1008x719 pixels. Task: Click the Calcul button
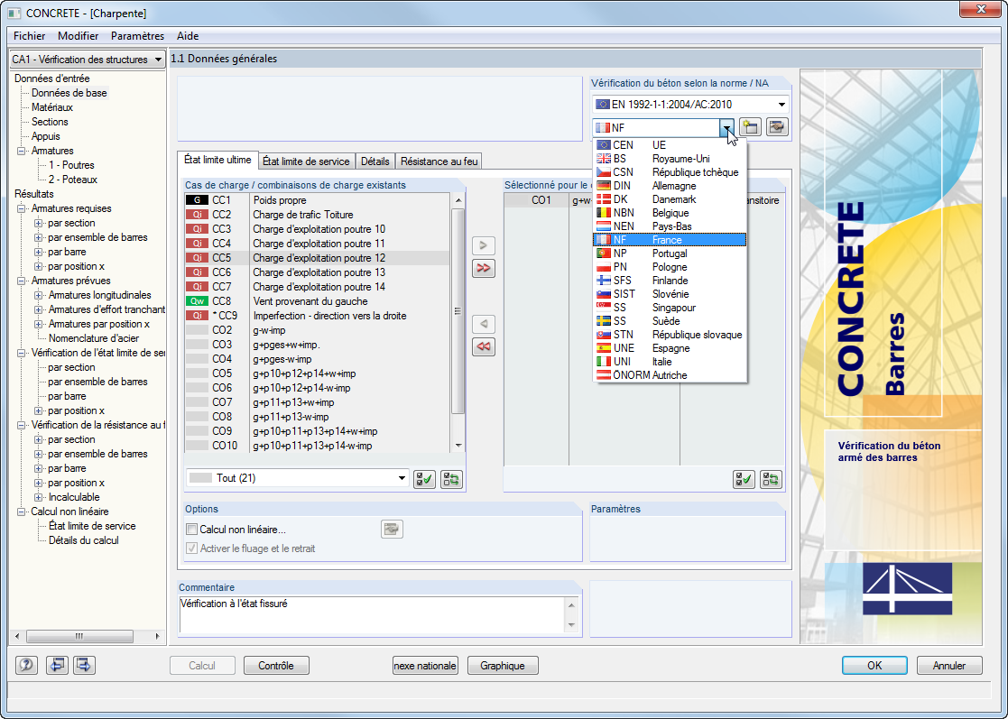coord(202,666)
